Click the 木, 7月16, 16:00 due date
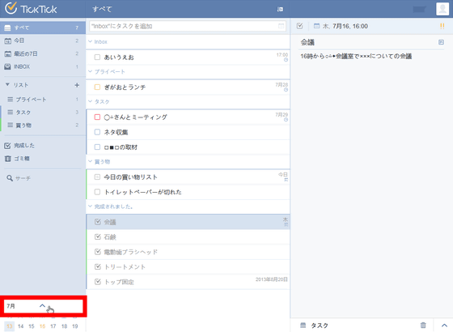 pos(345,26)
